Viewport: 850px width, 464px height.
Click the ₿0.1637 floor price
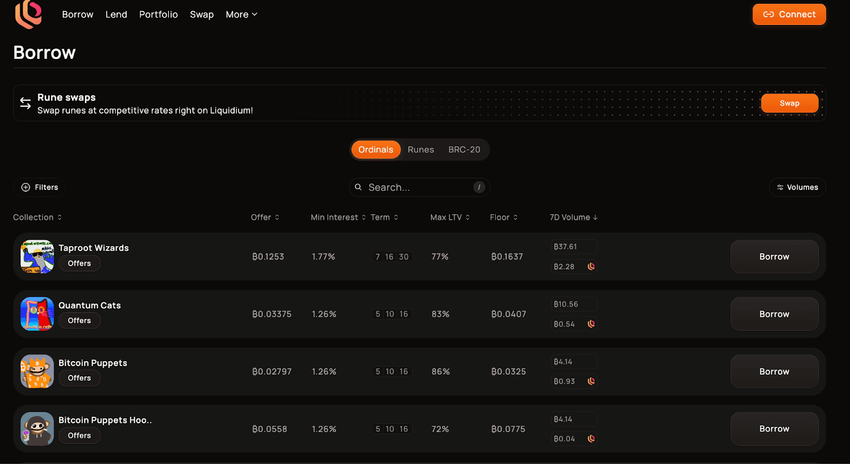(507, 257)
